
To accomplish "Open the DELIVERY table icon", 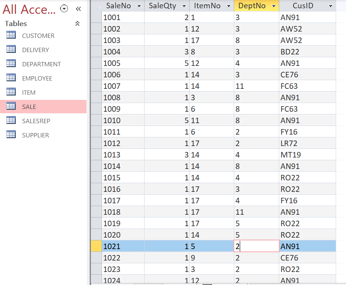I will (x=11, y=50).
